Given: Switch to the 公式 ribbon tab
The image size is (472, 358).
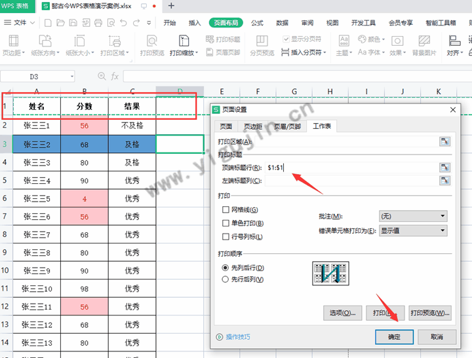Looking at the screenshot, I should click(257, 23).
